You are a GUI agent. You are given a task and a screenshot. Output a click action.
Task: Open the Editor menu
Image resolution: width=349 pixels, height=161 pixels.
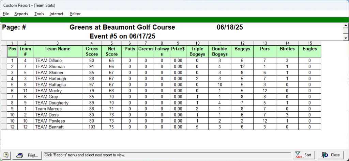pyautogui.click(x=75, y=14)
